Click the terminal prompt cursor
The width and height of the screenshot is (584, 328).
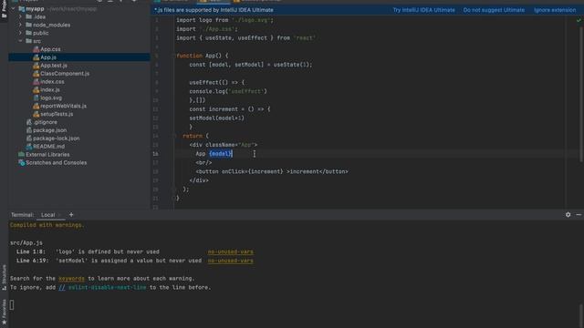click(x=12, y=305)
